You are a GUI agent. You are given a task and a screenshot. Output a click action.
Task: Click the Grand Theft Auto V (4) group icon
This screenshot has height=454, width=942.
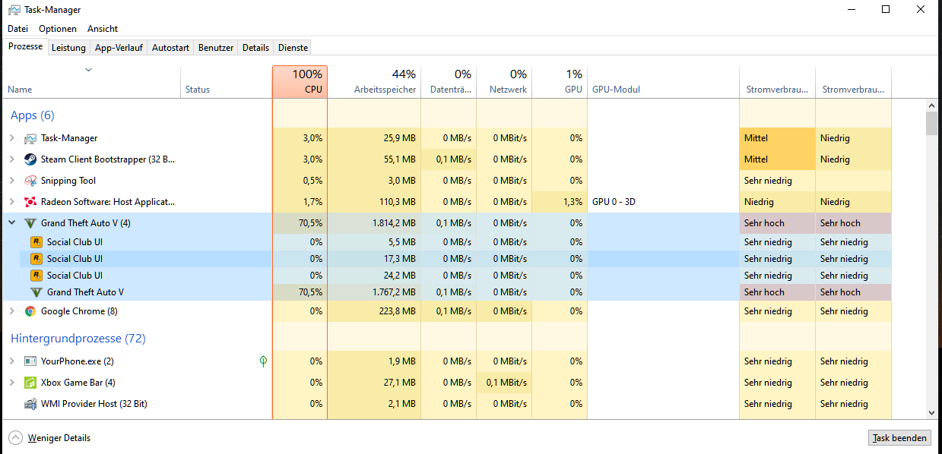tap(30, 223)
